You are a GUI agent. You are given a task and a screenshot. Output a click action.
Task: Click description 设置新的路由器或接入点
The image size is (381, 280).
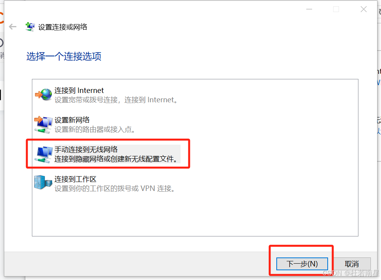click(x=95, y=129)
